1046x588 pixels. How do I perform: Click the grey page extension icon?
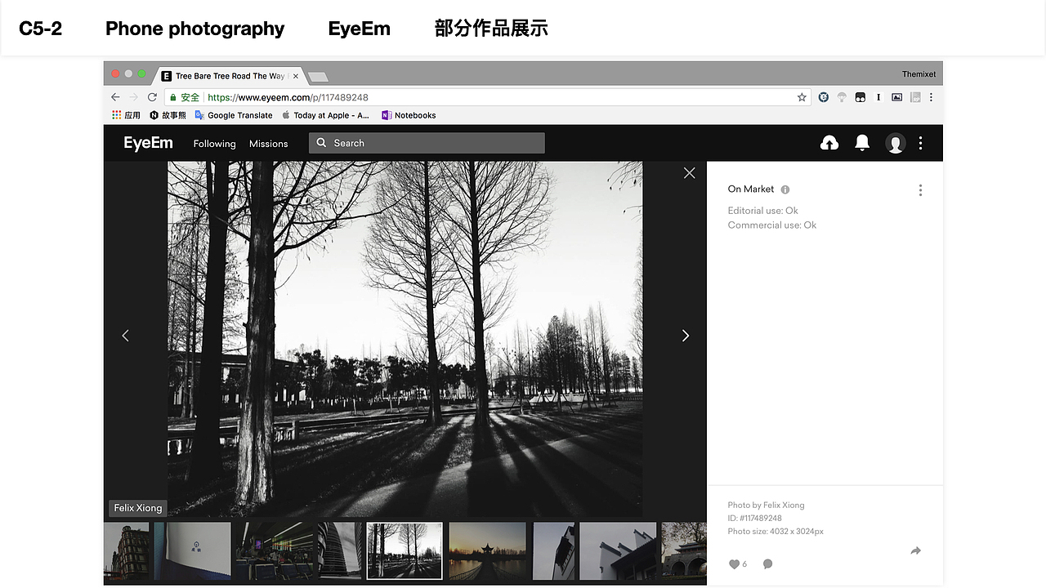[915, 97]
